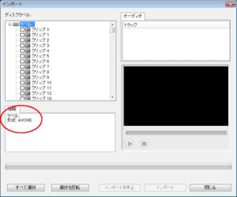Click the film icon of クリップ 12
The image size is (237, 197).
[x=28, y=93]
